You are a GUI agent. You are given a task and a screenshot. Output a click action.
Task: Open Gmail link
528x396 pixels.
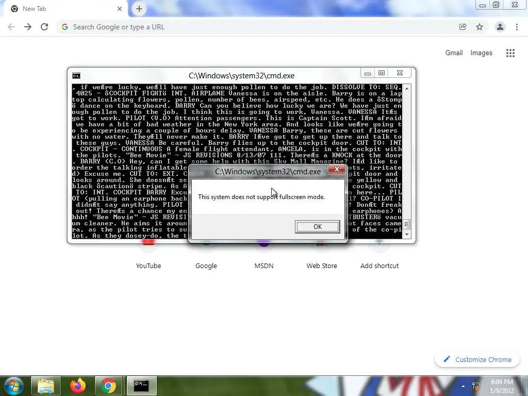[x=454, y=53]
